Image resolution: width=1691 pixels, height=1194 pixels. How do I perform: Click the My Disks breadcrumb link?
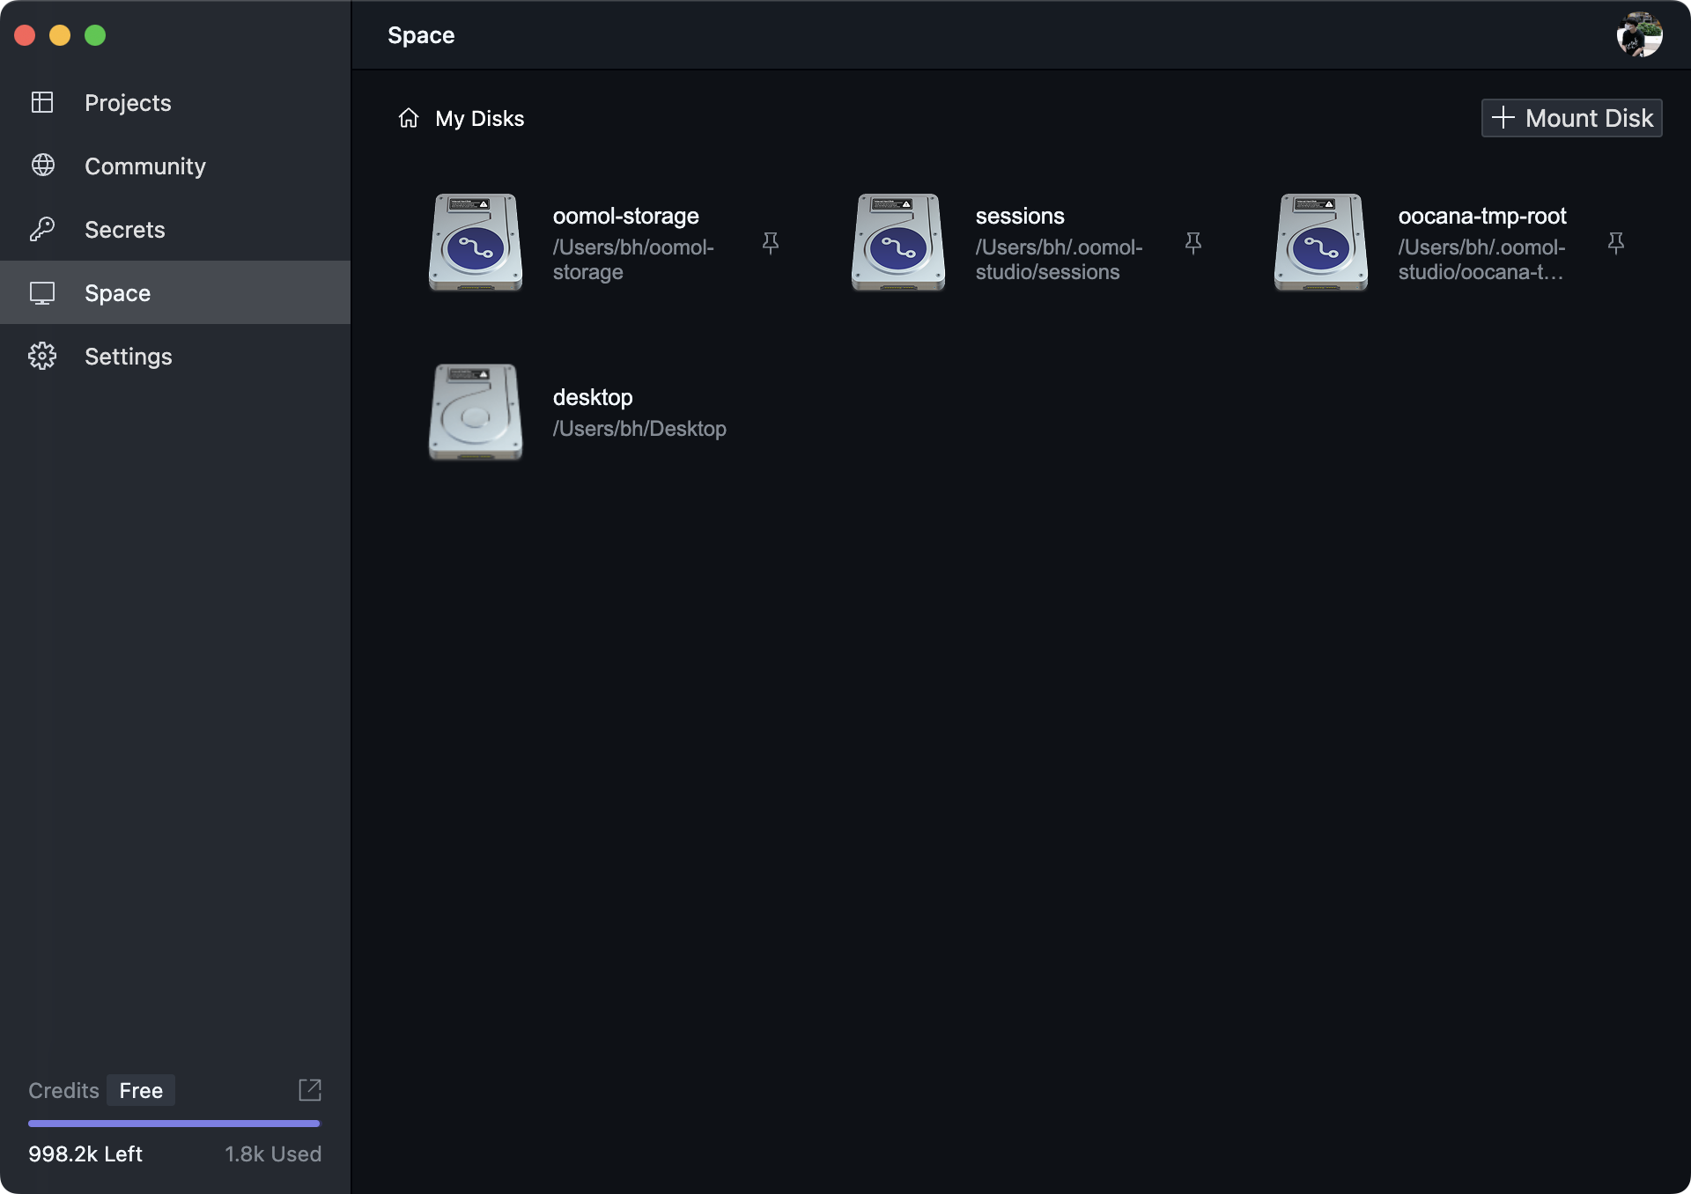point(479,118)
